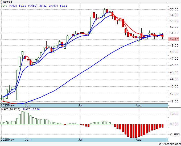
Task: Click the MA(50) value 50.82
Action: (43, 6)
